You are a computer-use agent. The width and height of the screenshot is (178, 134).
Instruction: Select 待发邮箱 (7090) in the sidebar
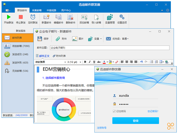[x=18, y=46]
